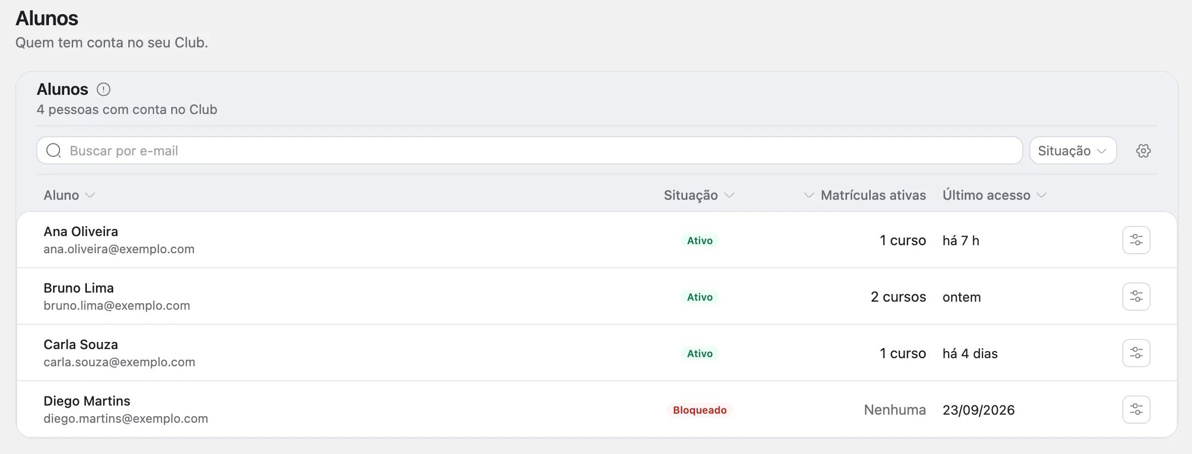1192x454 pixels.
Task: Click '1 curso' in Ana Oliveira's row
Action: 903,240
